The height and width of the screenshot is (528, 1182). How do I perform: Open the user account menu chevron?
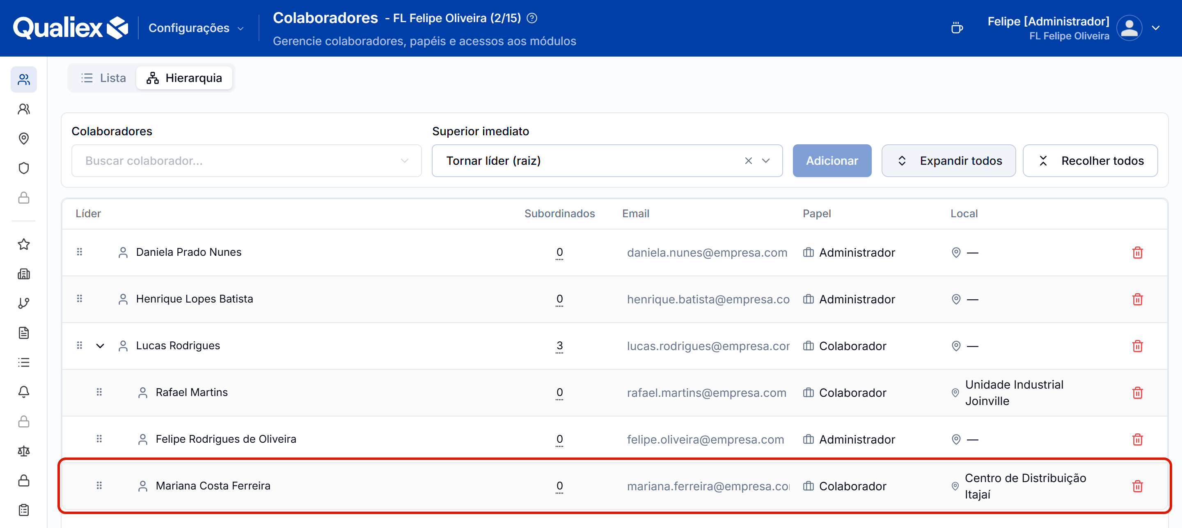1156,28
